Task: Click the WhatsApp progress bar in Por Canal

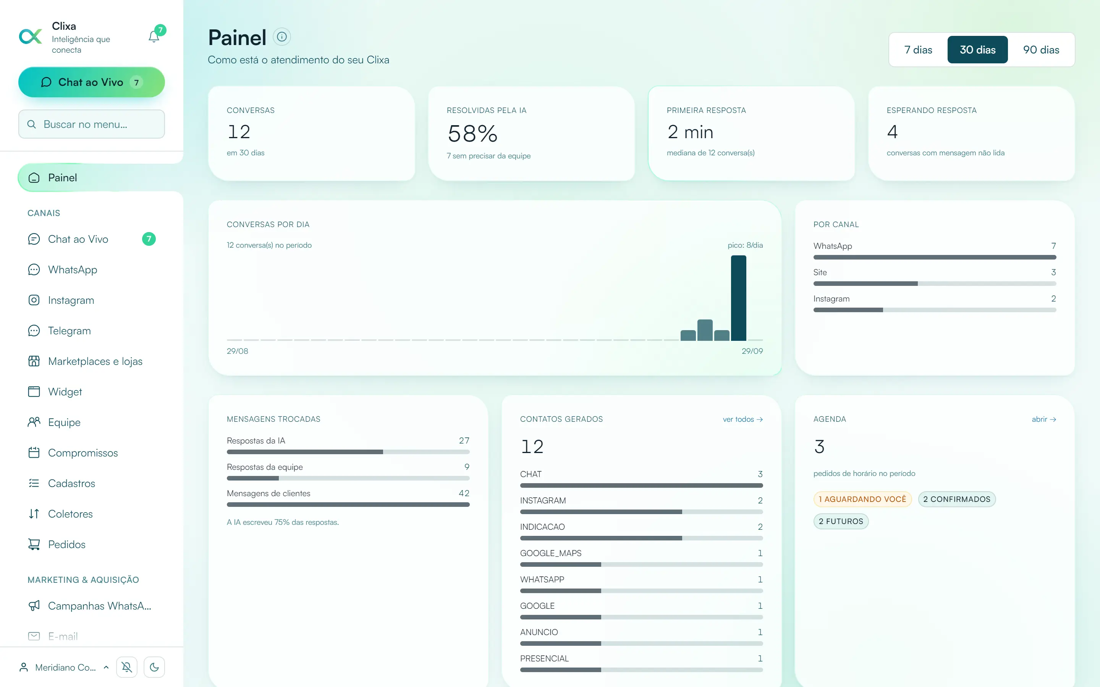Action: click(935, 257)
